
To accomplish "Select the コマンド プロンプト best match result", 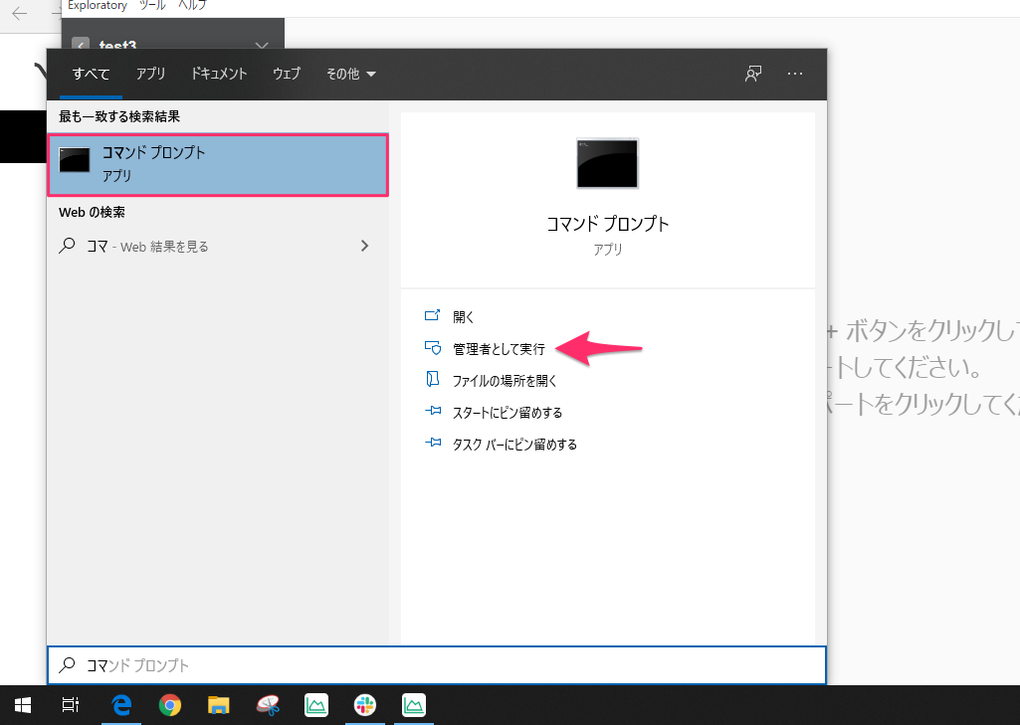I will point(218,165).
